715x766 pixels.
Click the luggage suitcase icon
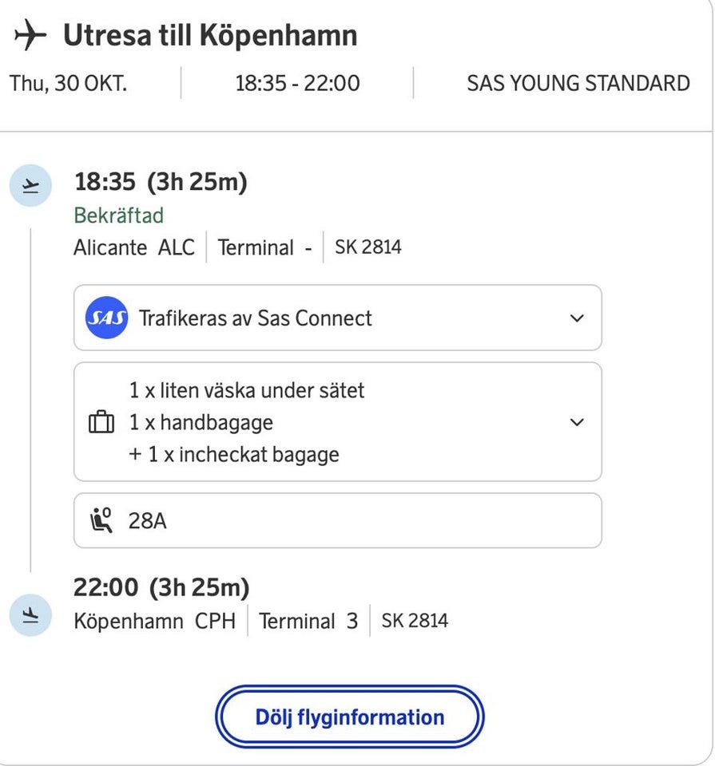101,422
